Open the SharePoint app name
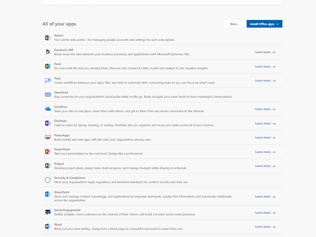Viewport: 316px width, 237px height. coord(62,192)
